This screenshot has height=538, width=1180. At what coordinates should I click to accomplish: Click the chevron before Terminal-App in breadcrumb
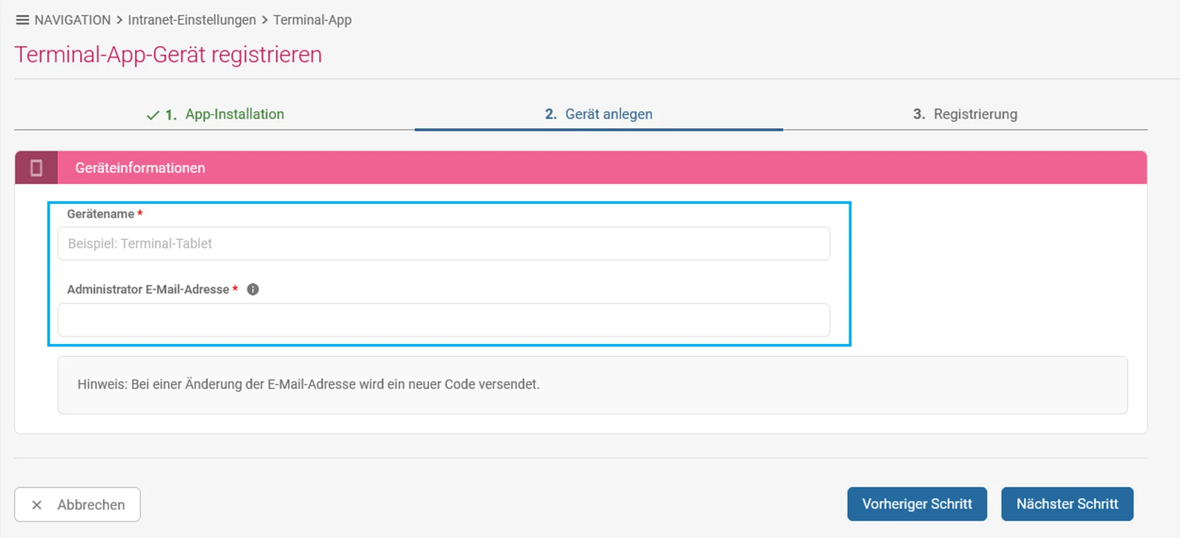pos(265,20)
